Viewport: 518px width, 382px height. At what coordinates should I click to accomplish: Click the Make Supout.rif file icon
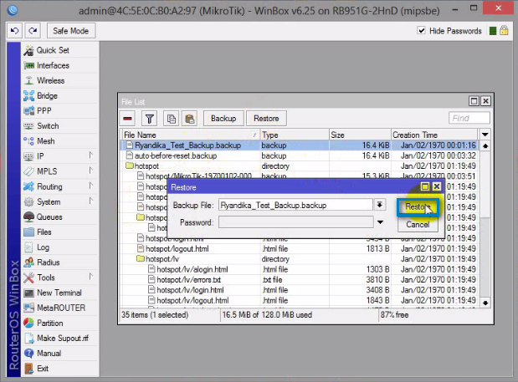[28, 339]
